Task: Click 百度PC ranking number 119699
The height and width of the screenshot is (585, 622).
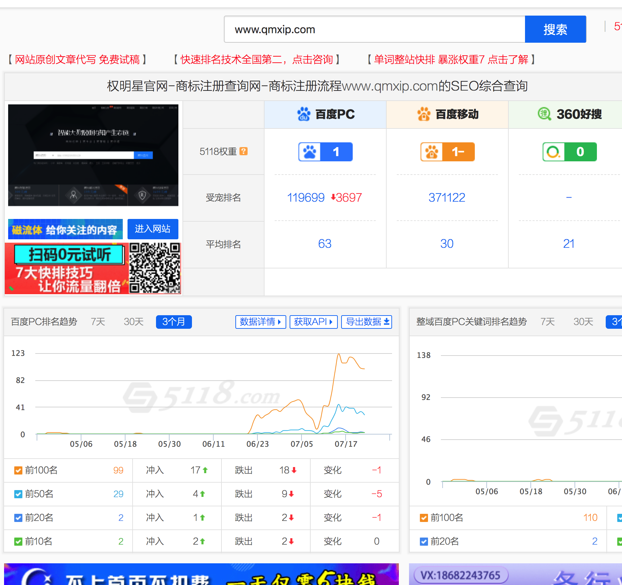Action: pos(306,198)
